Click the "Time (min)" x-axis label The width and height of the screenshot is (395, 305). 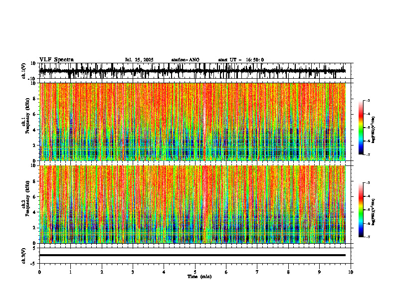[199, 277]
